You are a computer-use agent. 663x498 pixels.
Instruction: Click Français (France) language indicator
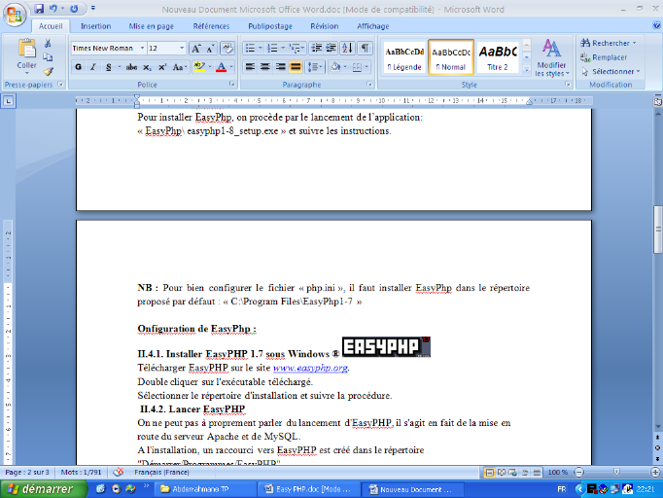(161, 472)
